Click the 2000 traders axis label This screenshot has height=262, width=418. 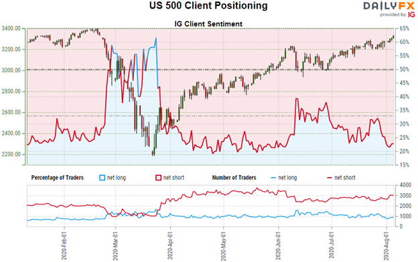pos(405,206)
